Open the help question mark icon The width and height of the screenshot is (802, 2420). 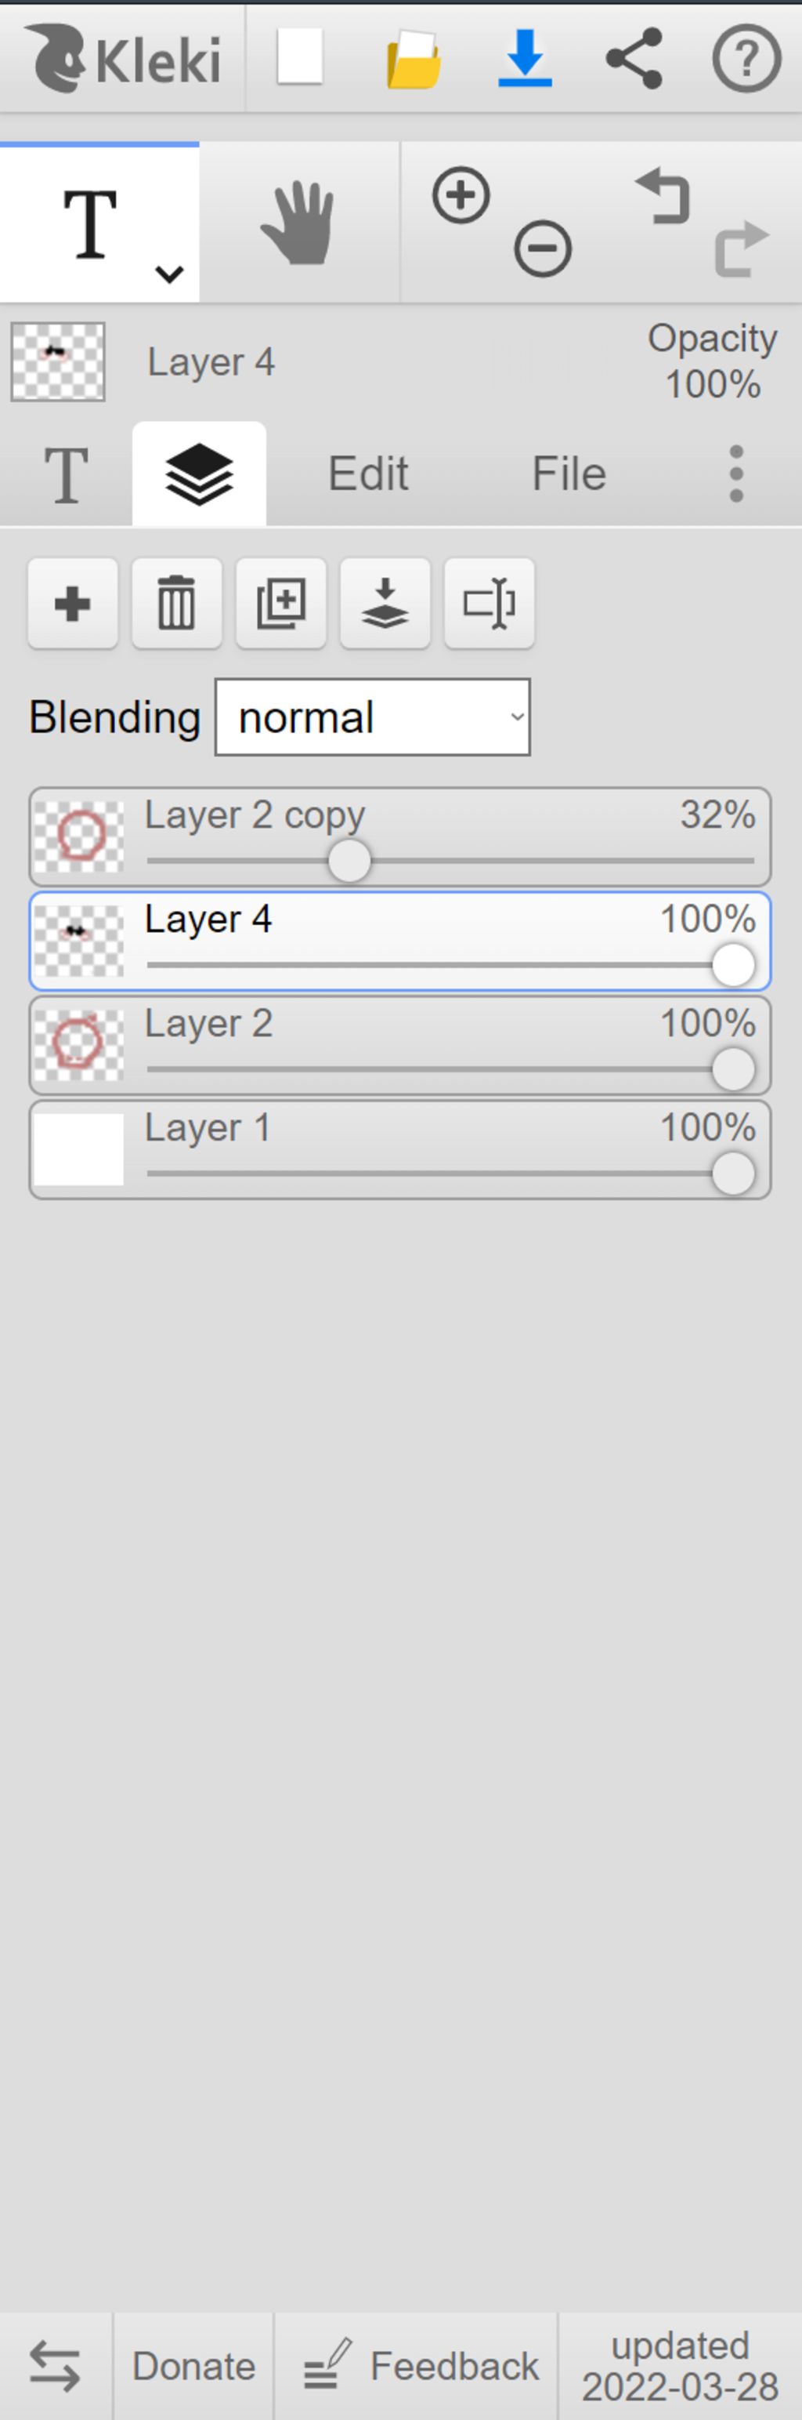coord(746,58)
